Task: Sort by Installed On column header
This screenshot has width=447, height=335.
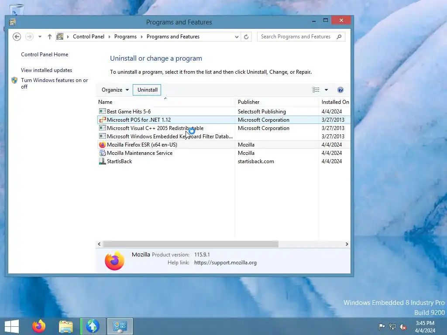Action: coord(335,102)
